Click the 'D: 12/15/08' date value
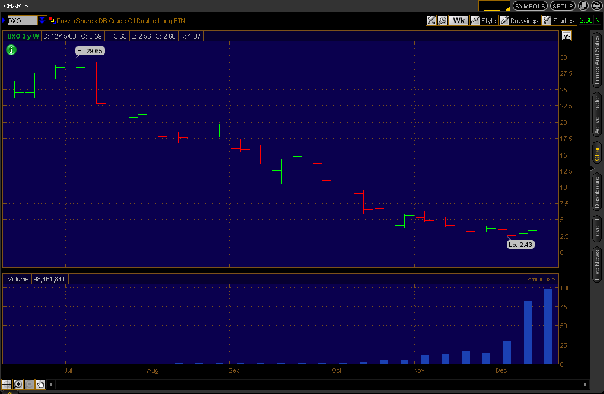604x394 pixels. [60, 36]
